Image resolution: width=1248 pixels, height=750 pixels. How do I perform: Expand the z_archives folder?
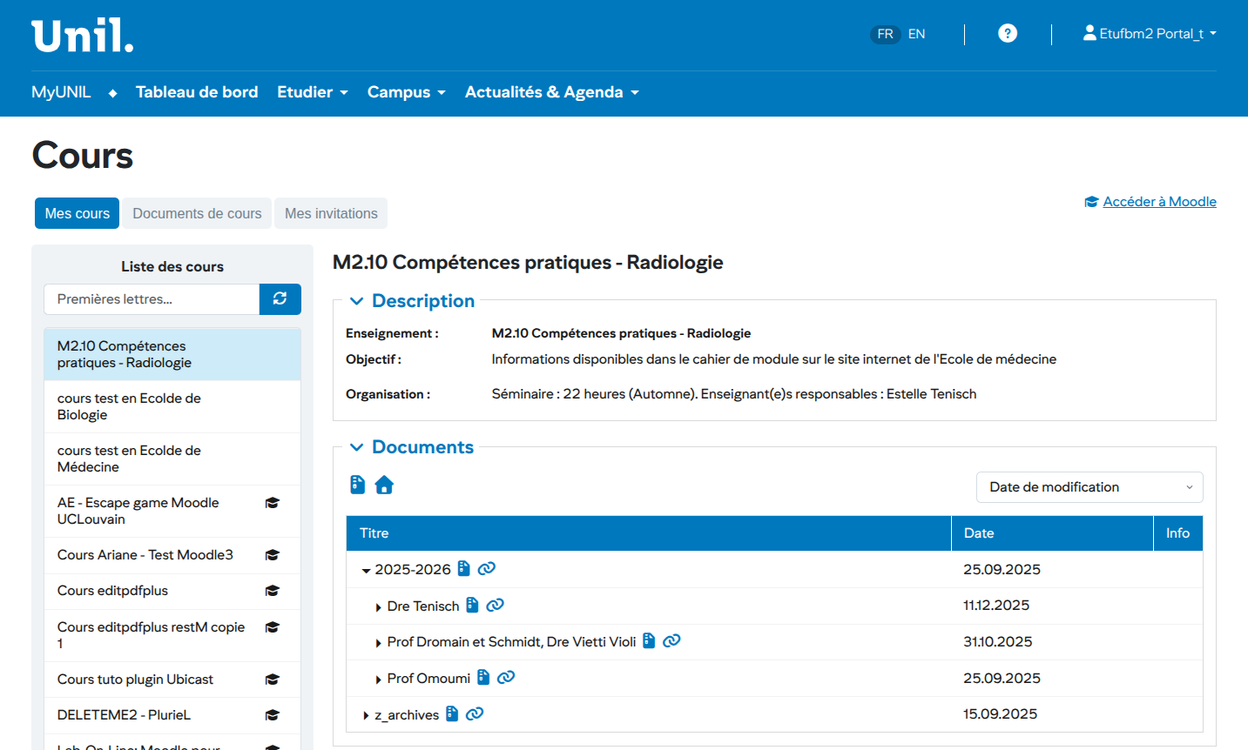[x=367, y=715]
